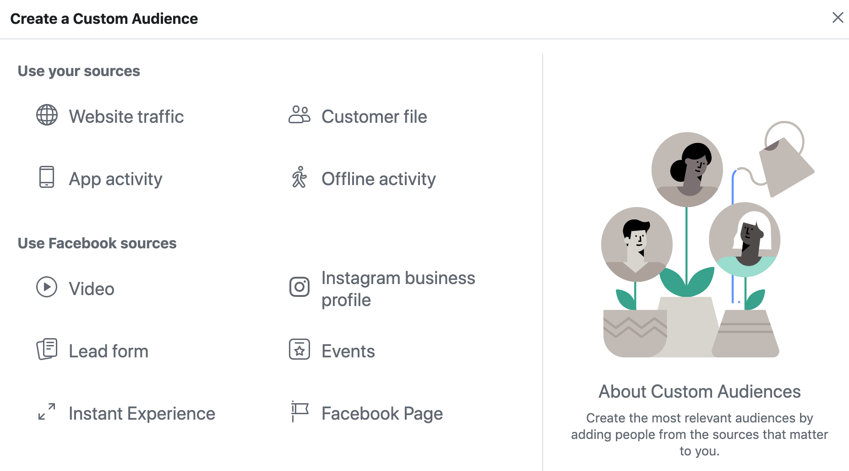Viewport: 849px width, 471px height.
Task: Click the play circle Video icon
Action: 47,287
